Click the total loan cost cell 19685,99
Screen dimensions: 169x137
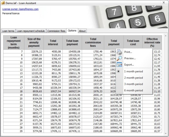pos(133,131)
